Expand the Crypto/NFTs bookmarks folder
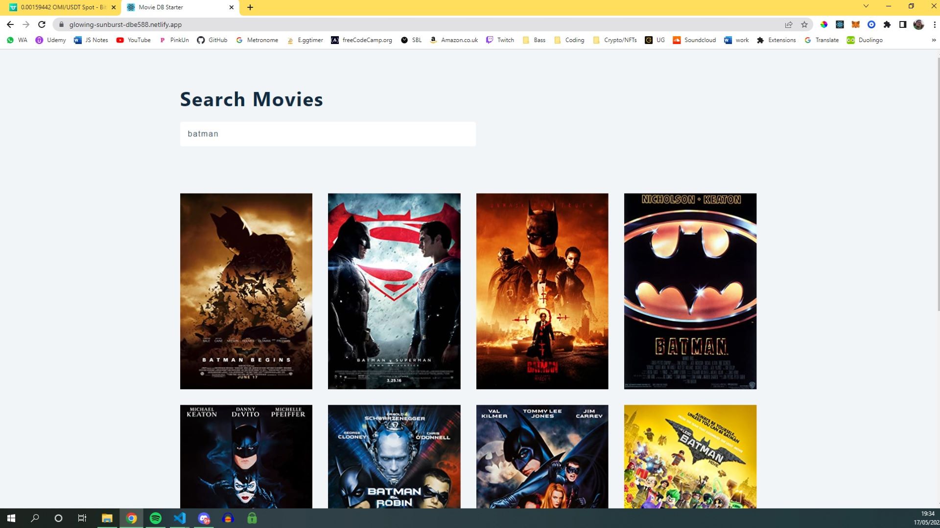 [614, 40]
